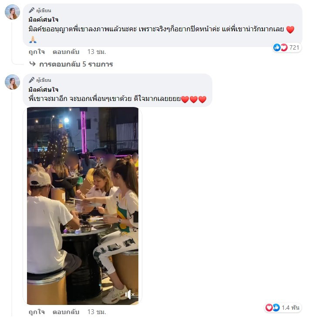Play the restaurant video in the comment
Screen dimensions: 319x318
point(83,206)
